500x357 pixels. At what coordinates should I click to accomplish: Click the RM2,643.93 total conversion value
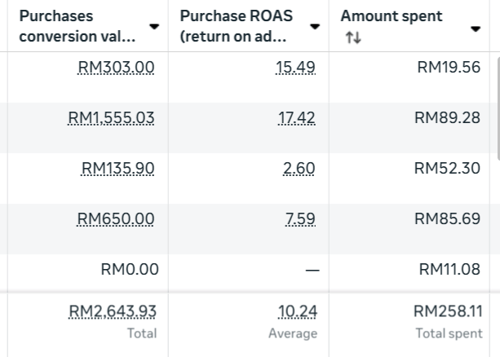pos(113,311)
